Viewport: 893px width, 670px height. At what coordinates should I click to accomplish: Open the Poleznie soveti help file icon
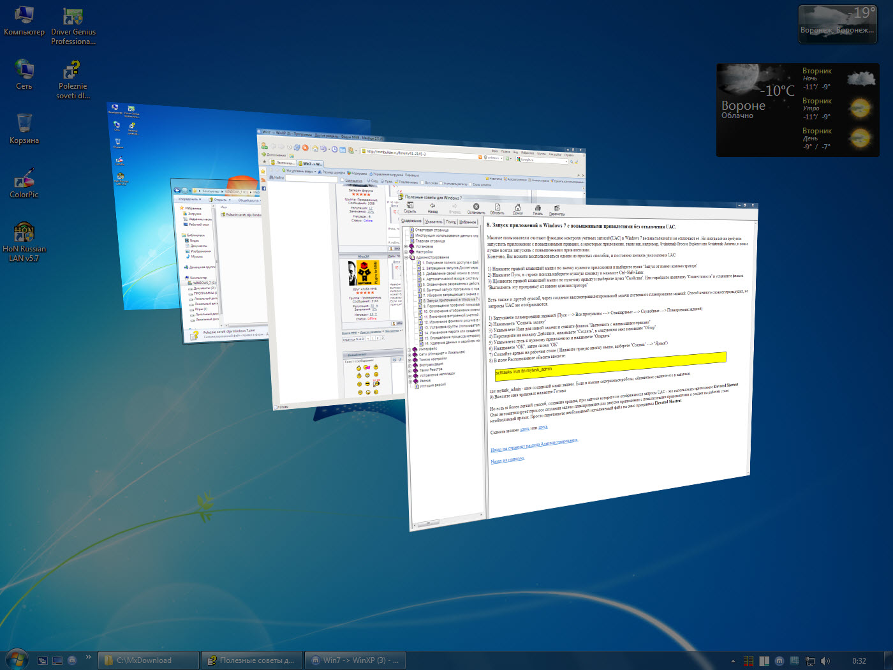(73, 80)
